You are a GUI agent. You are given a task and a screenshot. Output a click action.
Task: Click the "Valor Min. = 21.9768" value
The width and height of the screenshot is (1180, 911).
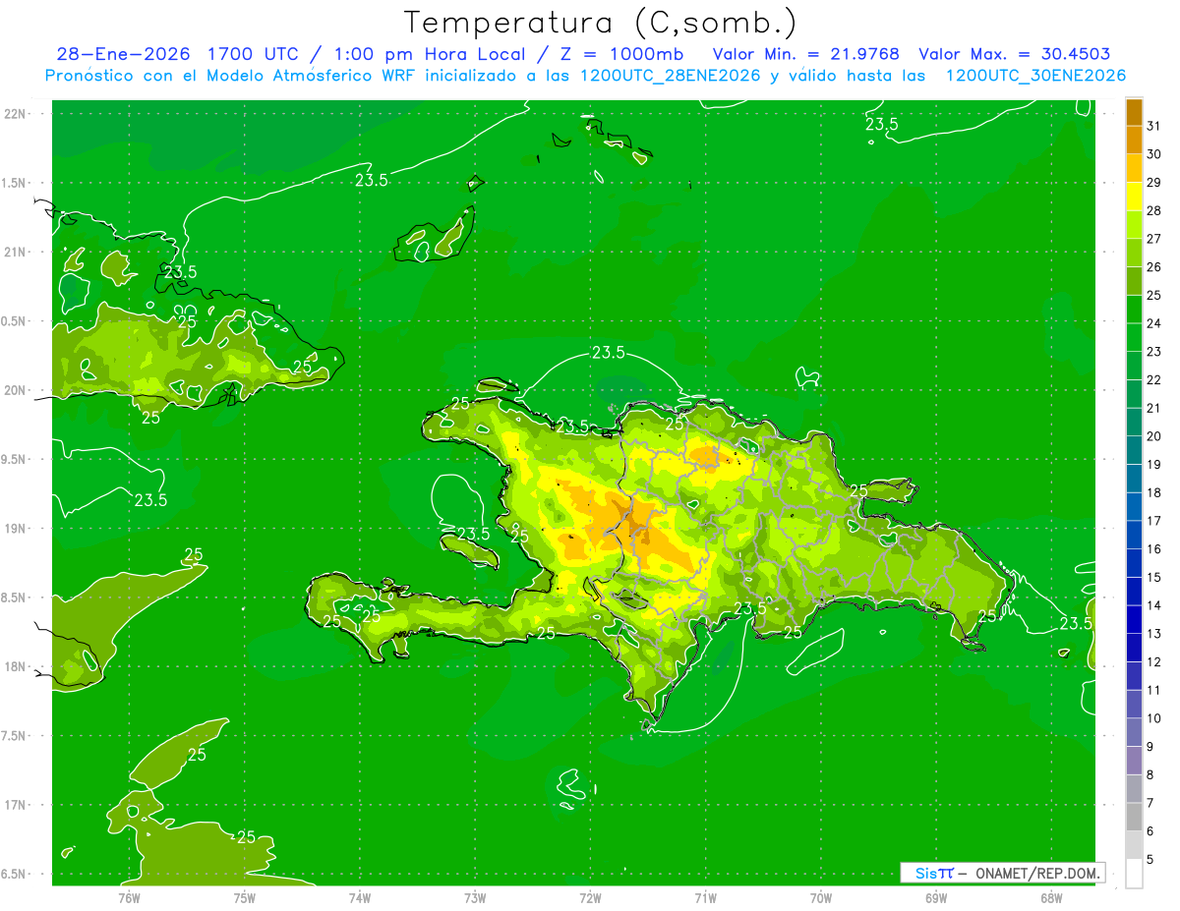point(805,54)
